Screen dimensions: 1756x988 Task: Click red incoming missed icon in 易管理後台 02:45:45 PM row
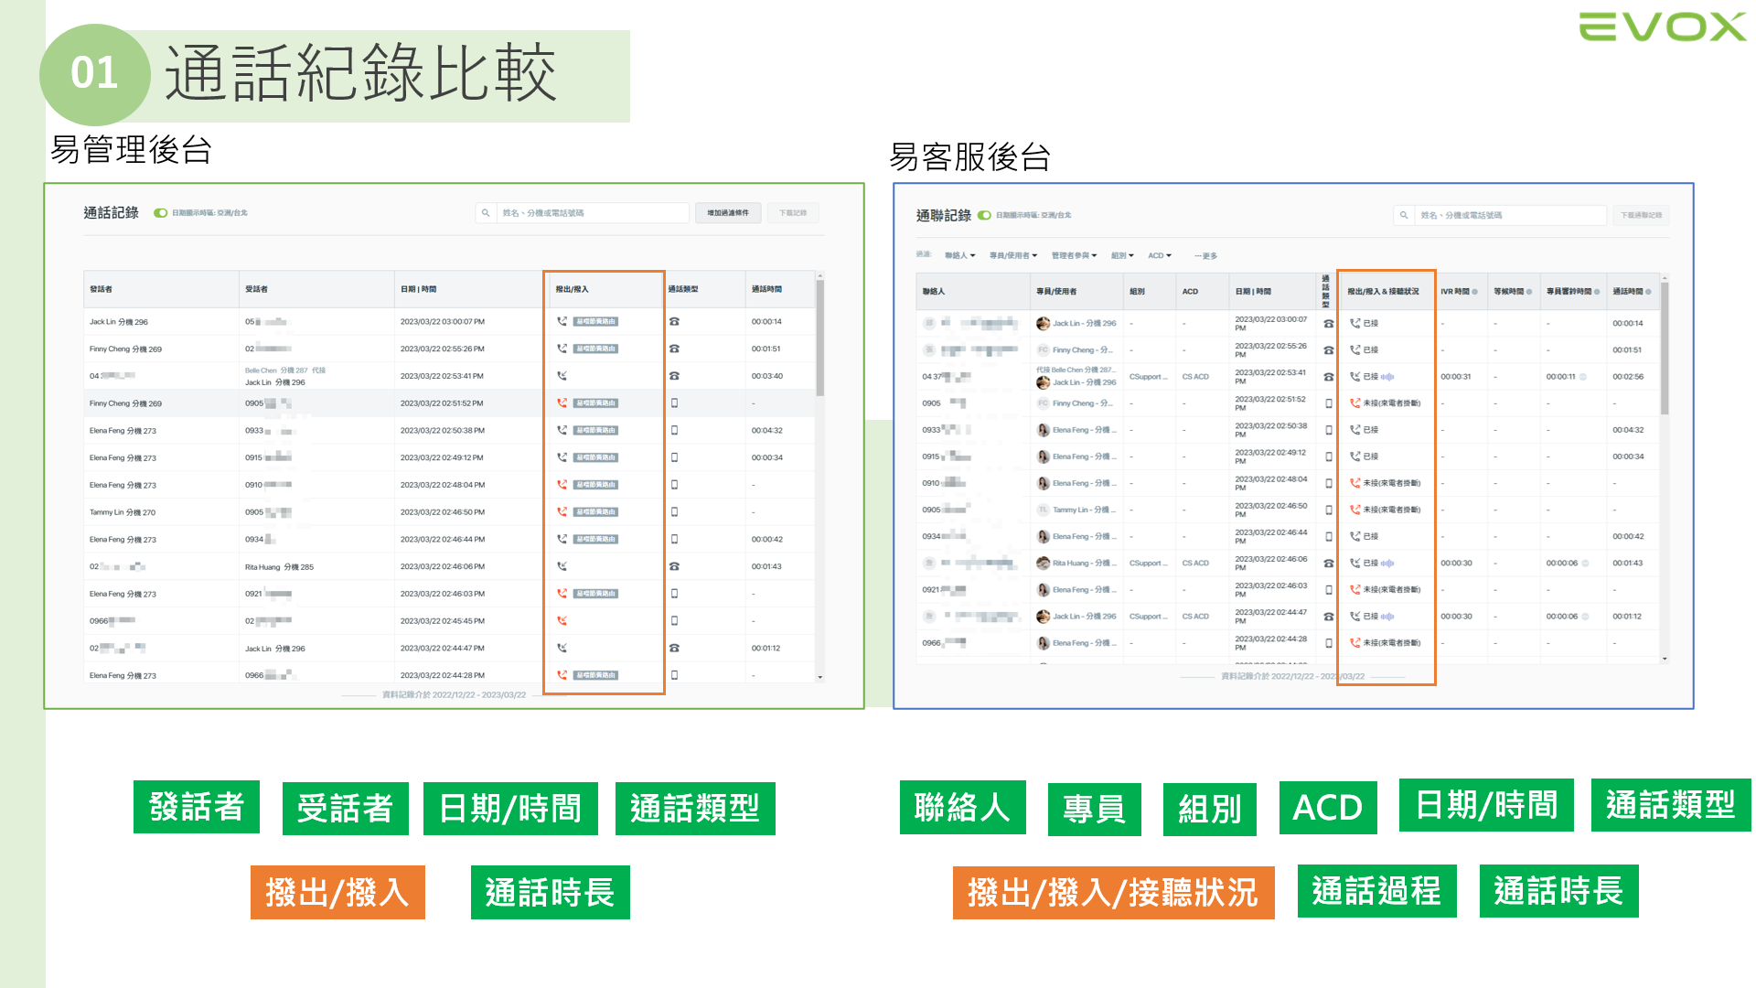pyautogui.click(x=562, y=620)
